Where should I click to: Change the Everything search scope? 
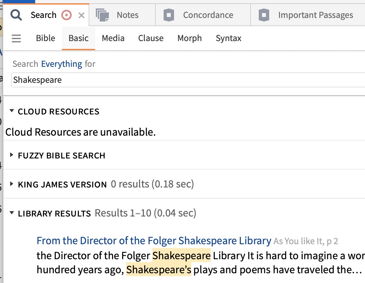coord(62,64)
